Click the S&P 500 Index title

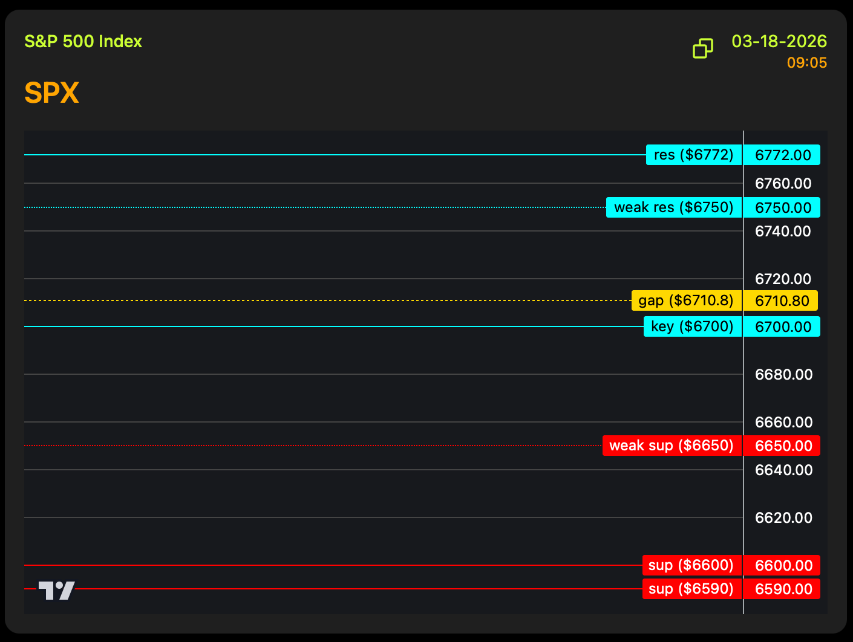coord(83,41)
